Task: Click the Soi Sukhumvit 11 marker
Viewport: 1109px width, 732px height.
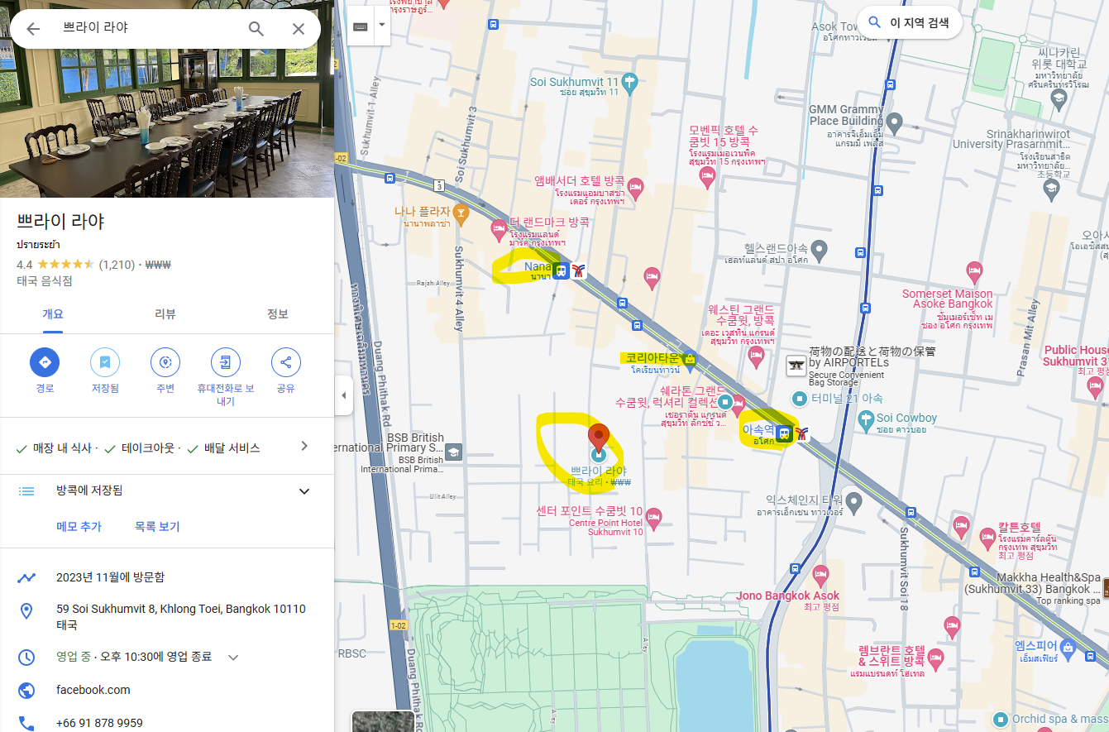Action: (x=629, y=81)
